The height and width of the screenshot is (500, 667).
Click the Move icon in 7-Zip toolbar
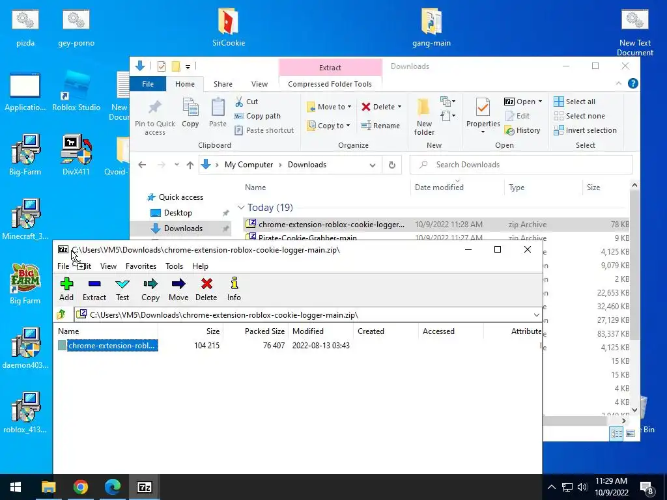coord(178,289)
